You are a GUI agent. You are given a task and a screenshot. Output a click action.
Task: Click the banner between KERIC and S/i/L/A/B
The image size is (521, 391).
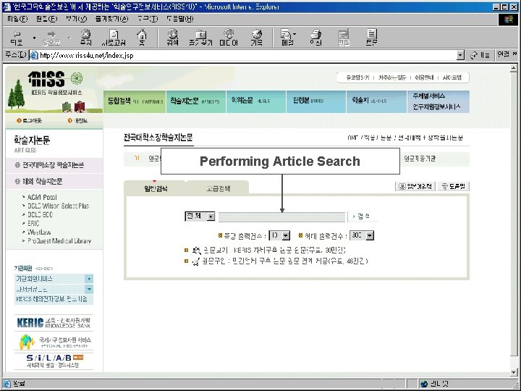point(54,342)
